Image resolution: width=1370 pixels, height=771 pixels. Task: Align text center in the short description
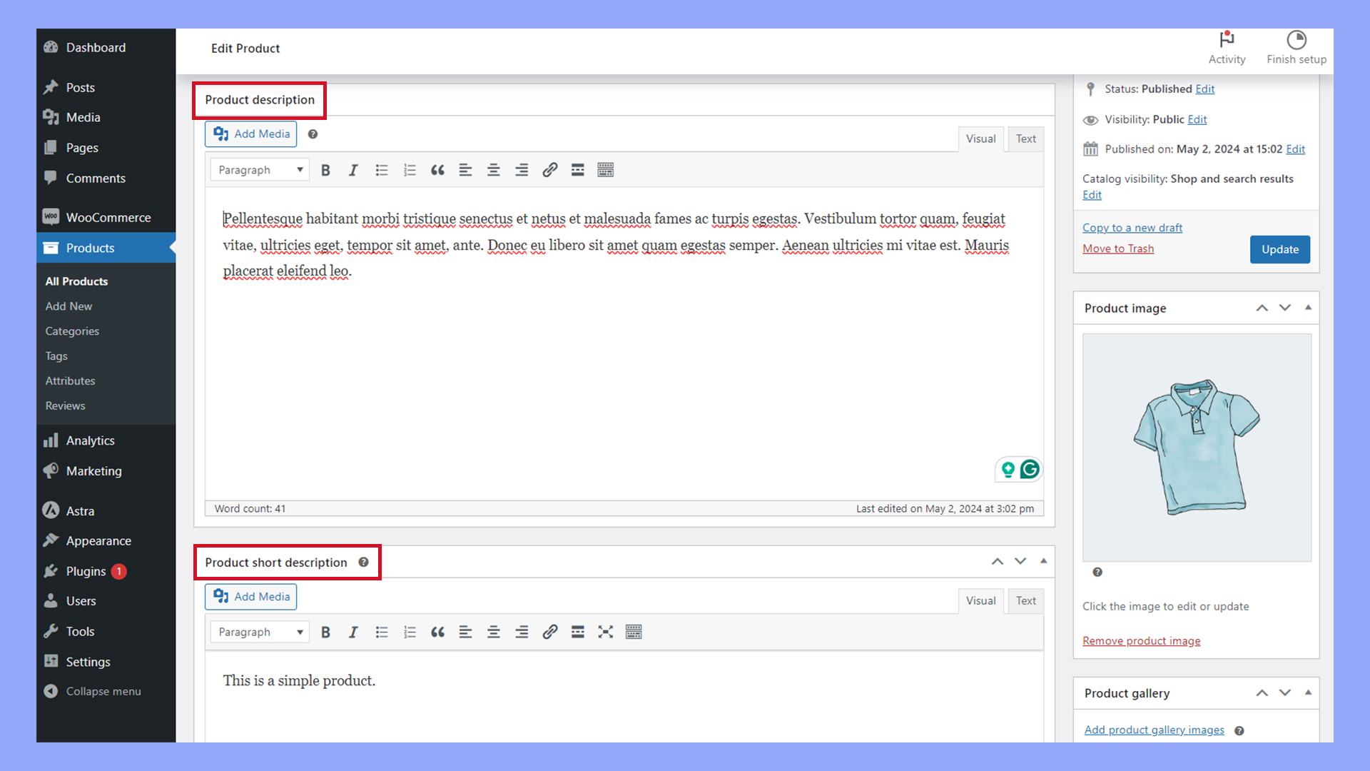(493, 632)
